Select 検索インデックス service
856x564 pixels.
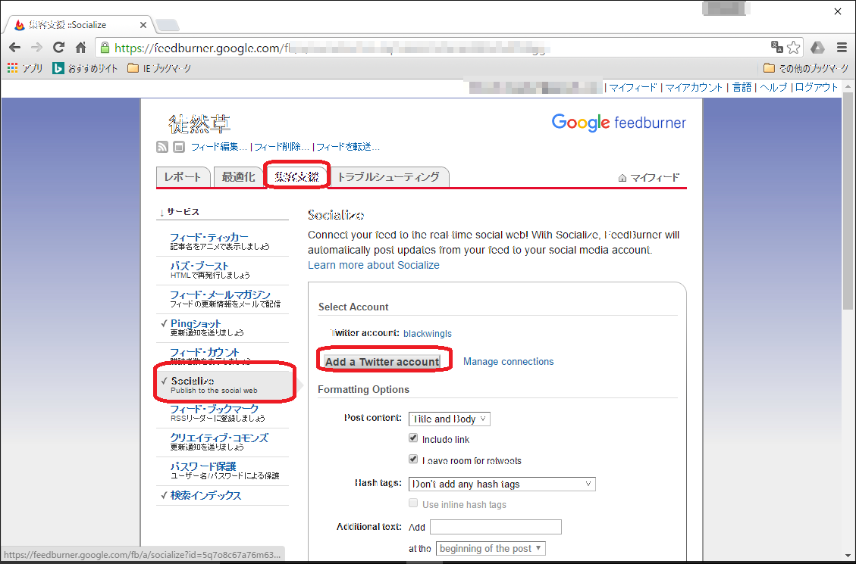205,495
